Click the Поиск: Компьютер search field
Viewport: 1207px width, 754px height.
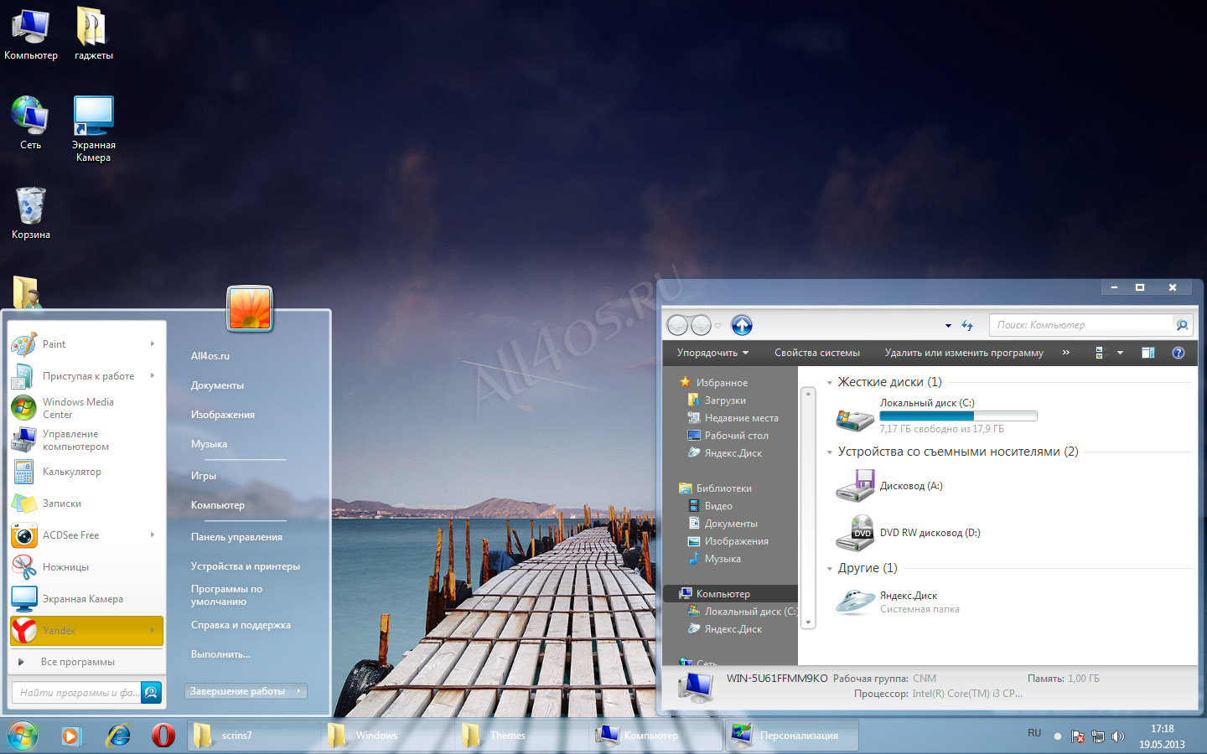tap(1081, 325)
